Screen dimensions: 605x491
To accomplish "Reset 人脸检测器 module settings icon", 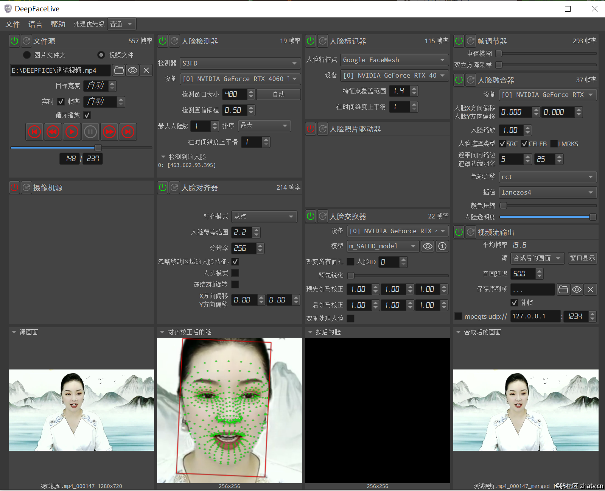I will tap(174, 41).
